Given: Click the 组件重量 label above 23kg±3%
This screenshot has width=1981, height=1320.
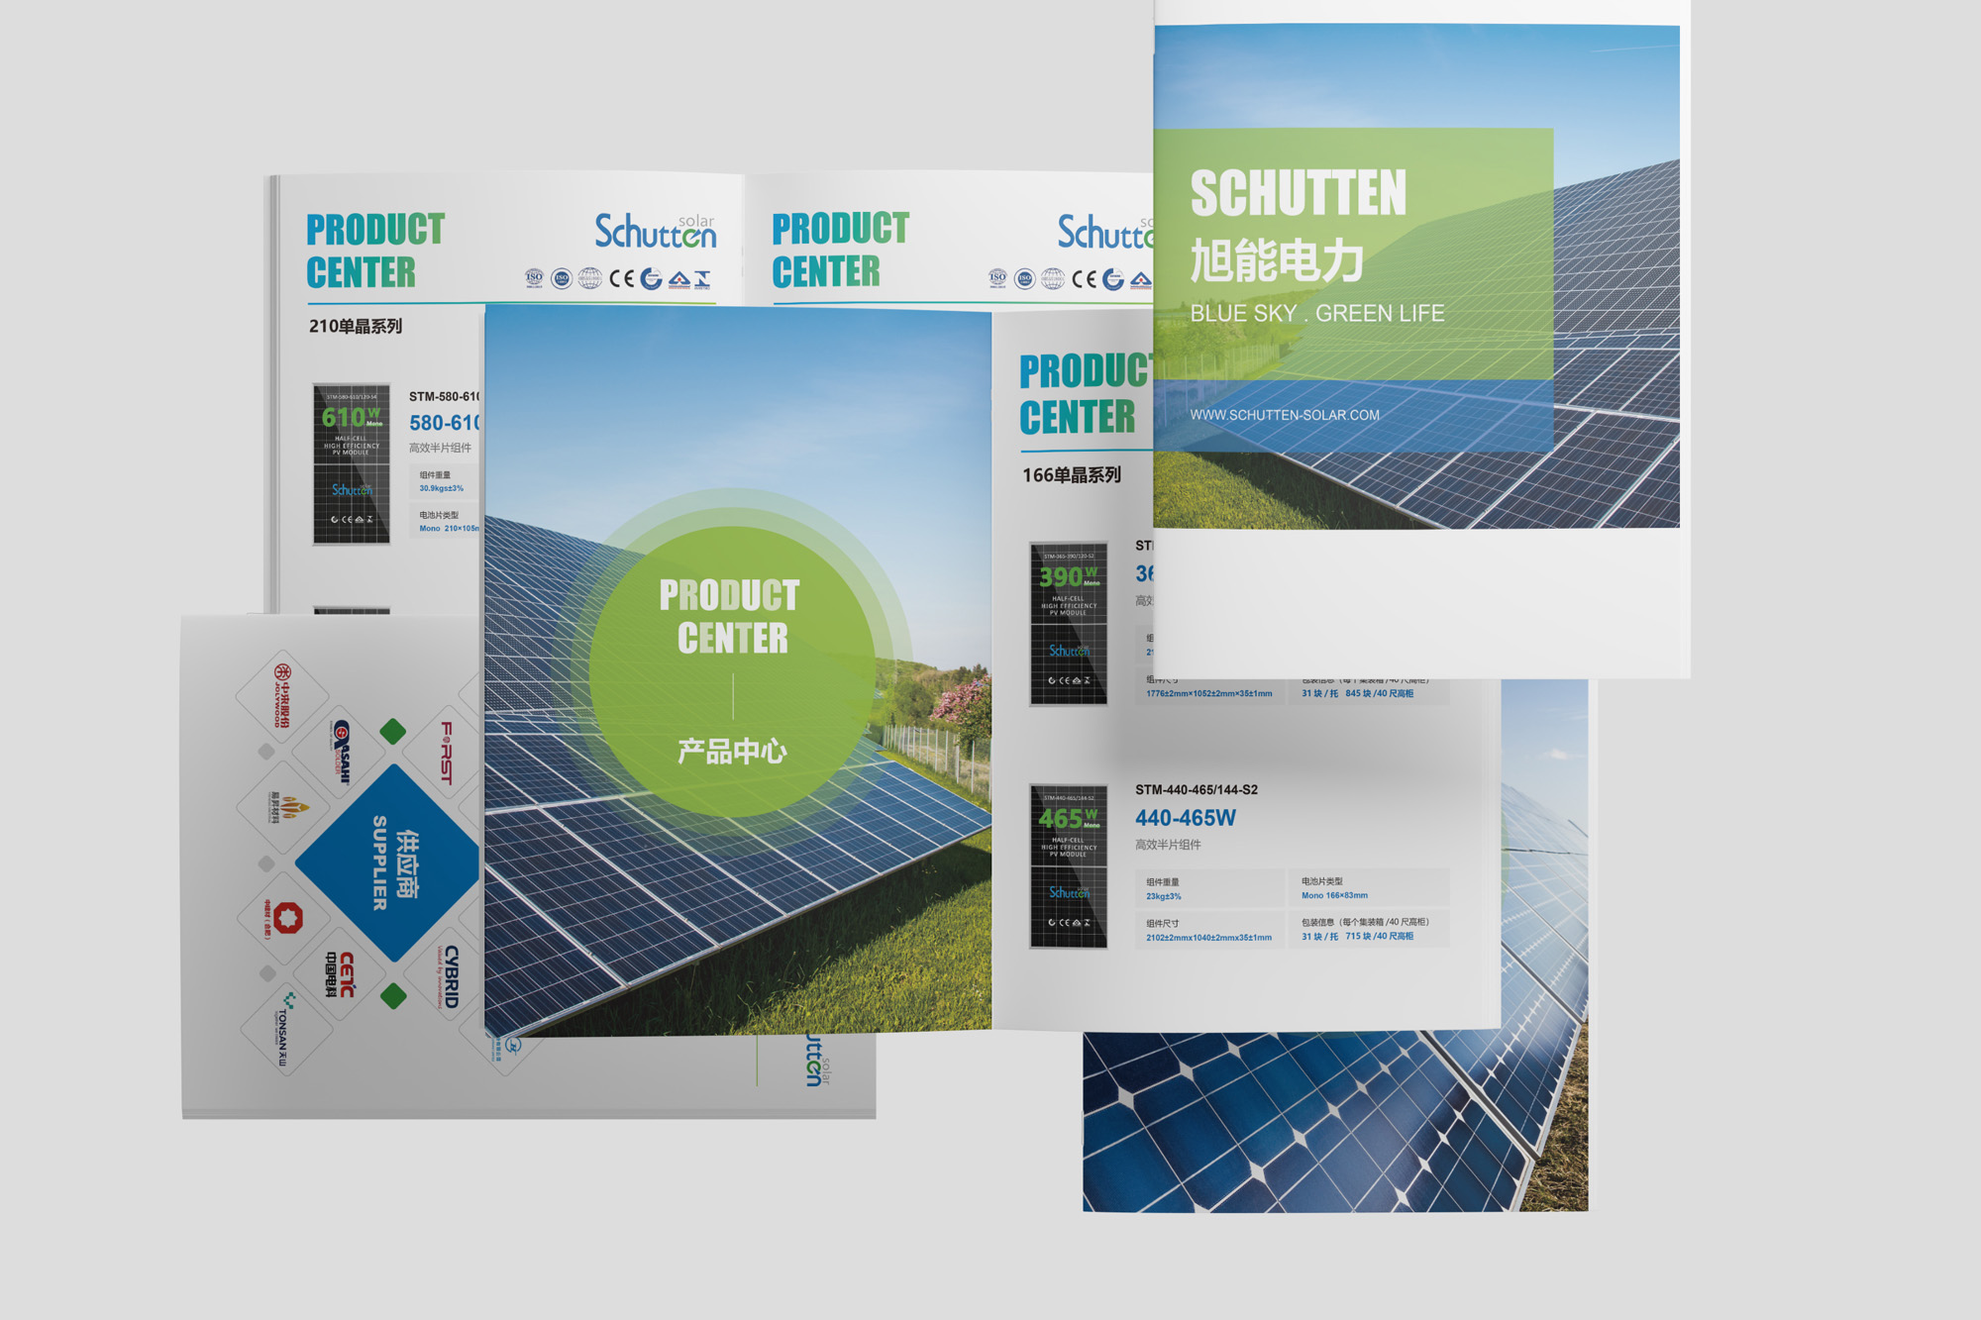Looking at the screenshot, I should click(x=1162, y=882).
